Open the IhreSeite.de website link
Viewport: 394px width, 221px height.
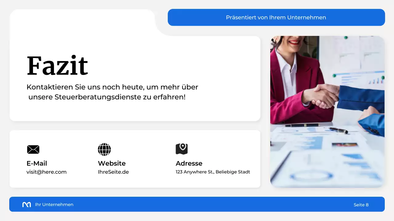point(113,172)
